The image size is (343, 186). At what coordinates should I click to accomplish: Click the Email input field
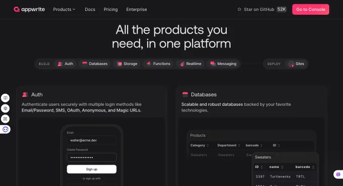(x=92, y=140)
